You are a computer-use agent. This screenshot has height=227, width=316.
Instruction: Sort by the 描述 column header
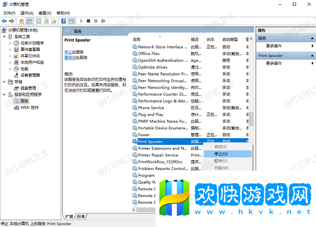pyautogui.click(x=196, y=40)
